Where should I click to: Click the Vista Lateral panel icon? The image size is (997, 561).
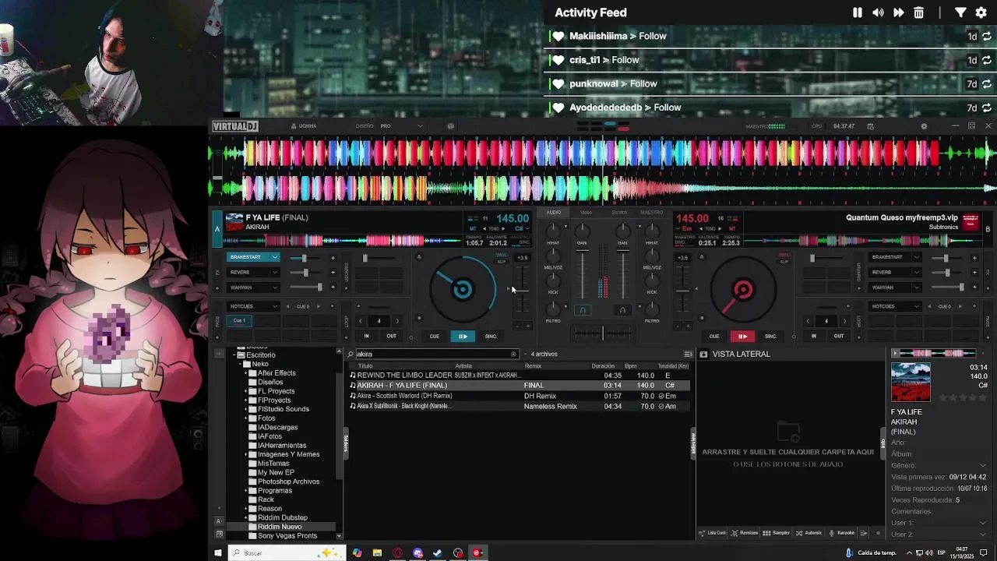703,354
